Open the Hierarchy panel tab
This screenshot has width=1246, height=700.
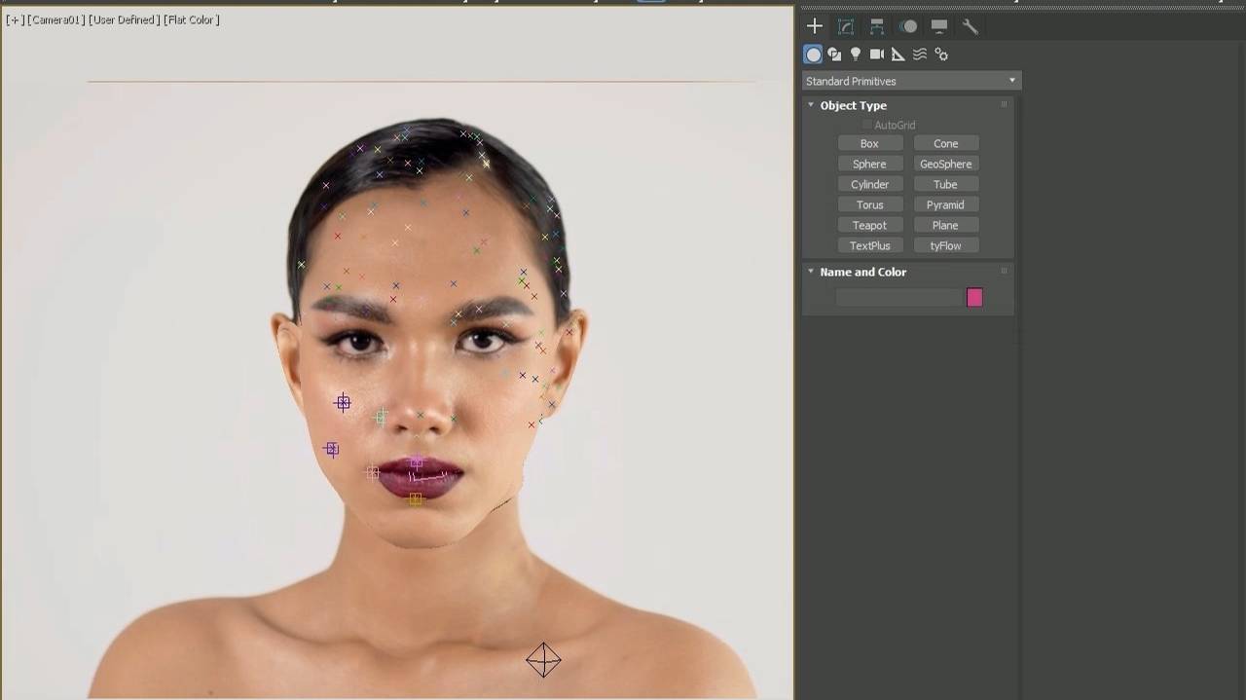coord(877,26)
